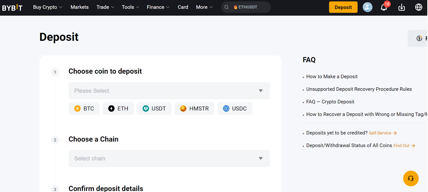
Task: Expand the Finance menu
Action: (x=158, y=7)
